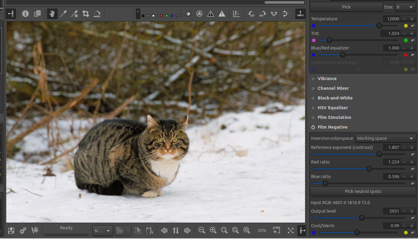Open the image info overlay icon
This screenshot has height=239, width=418.
click(25, 14)
